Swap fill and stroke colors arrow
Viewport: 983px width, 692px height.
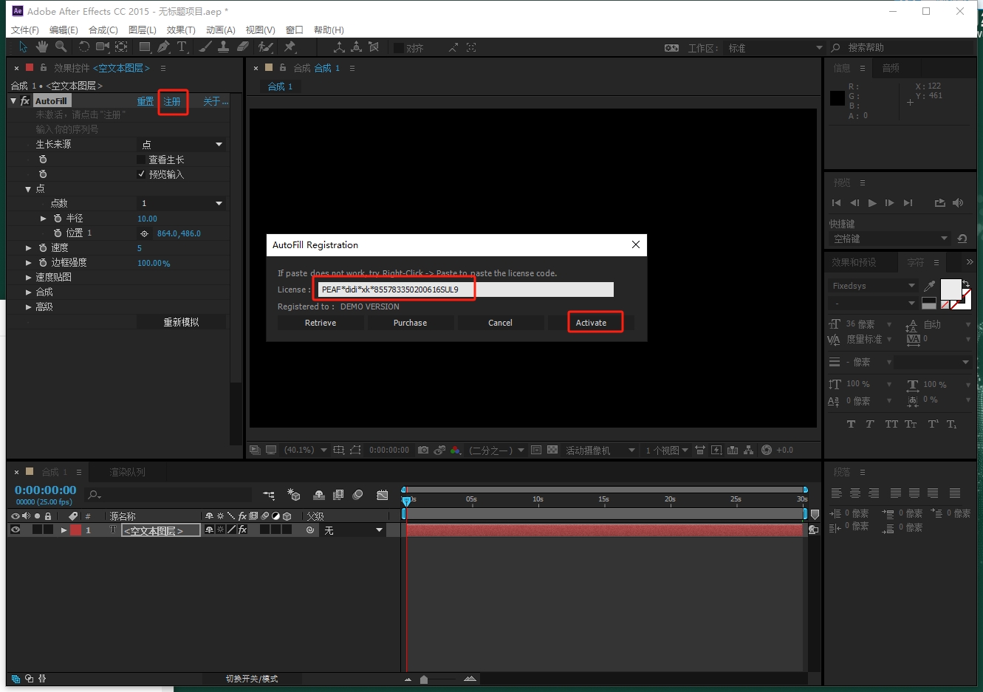coord(966,284)
